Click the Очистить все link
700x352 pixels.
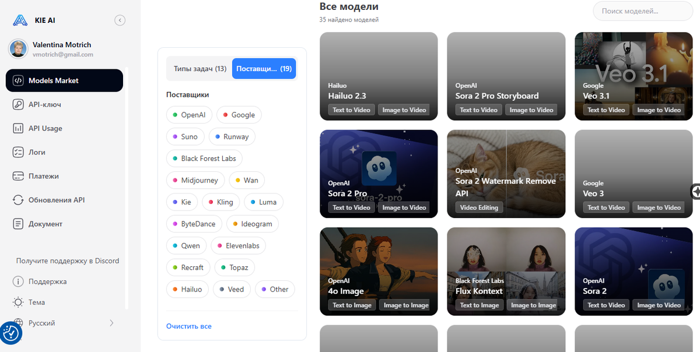coord(189,326)
